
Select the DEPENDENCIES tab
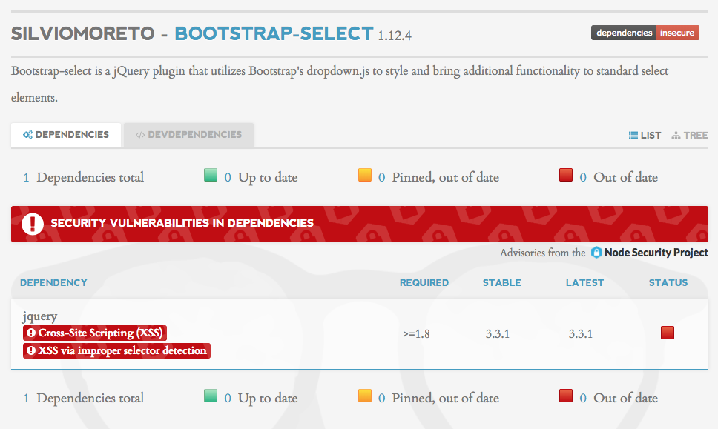click(65, 135)
